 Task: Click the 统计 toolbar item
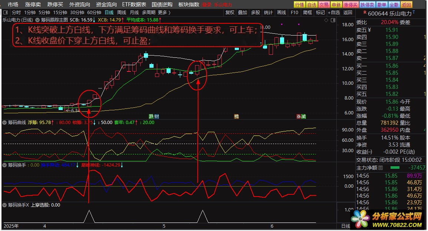[x=268, y=13]
